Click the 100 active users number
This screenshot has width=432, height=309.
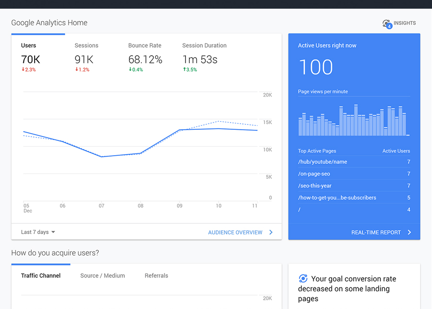pos(316,67)
